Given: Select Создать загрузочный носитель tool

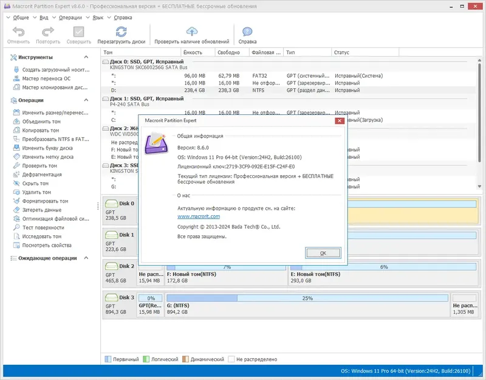Looking at the screenshot, I should point(52,70).
